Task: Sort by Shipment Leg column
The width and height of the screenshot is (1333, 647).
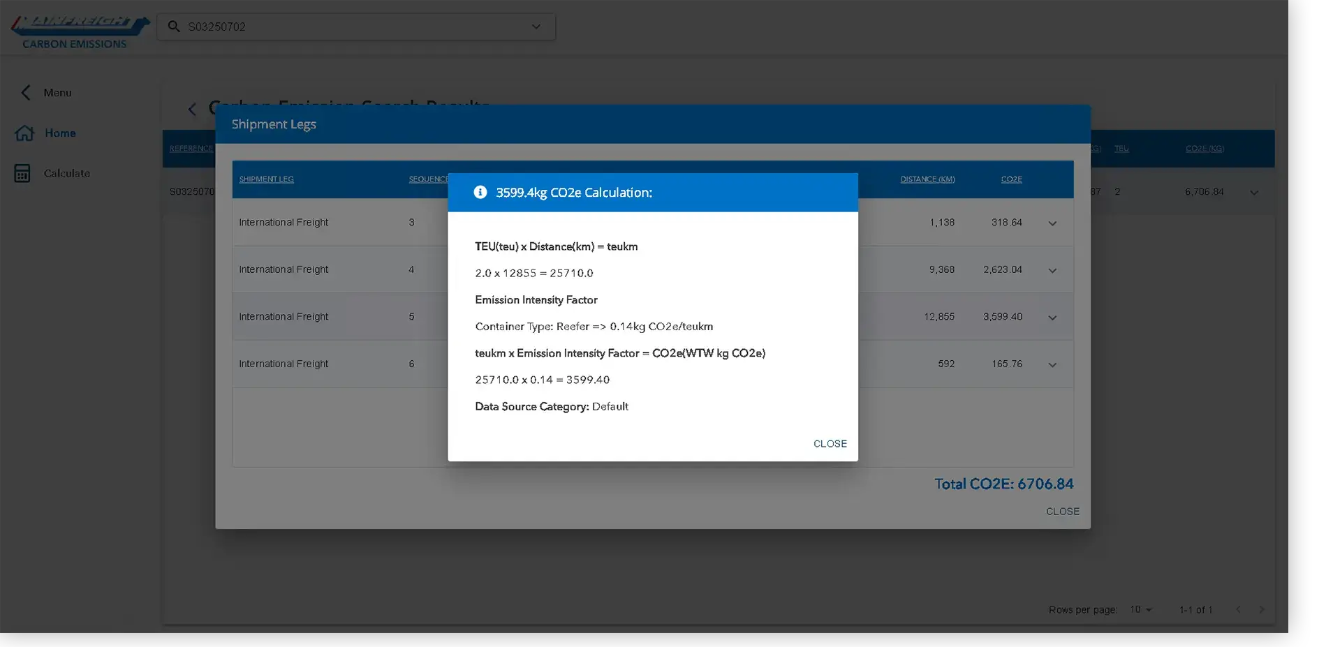Action: (x=266, y=179)
